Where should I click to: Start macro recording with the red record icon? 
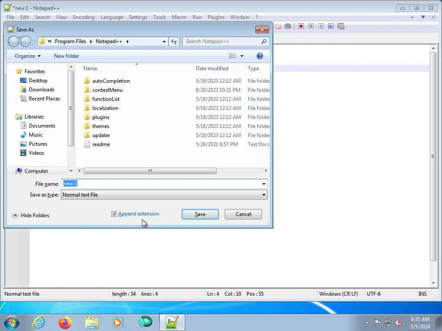tap(301, 26)
